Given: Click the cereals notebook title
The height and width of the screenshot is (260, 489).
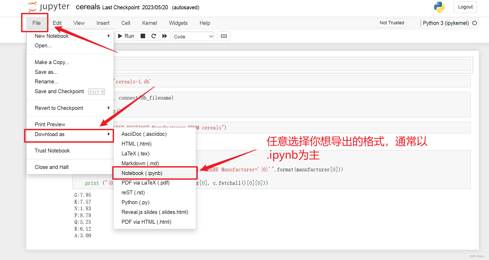Looking at the screenshot, I should (88, 7).
